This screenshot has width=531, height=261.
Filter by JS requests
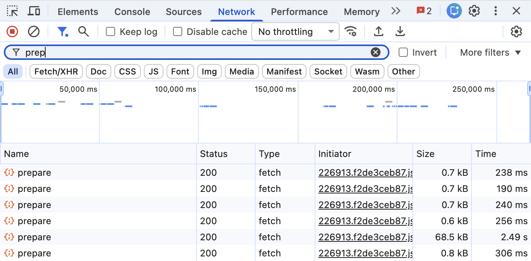153,71
